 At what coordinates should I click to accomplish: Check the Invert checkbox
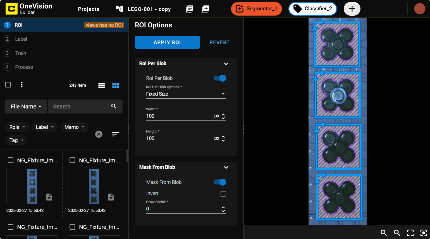click(x=223, y=194)
